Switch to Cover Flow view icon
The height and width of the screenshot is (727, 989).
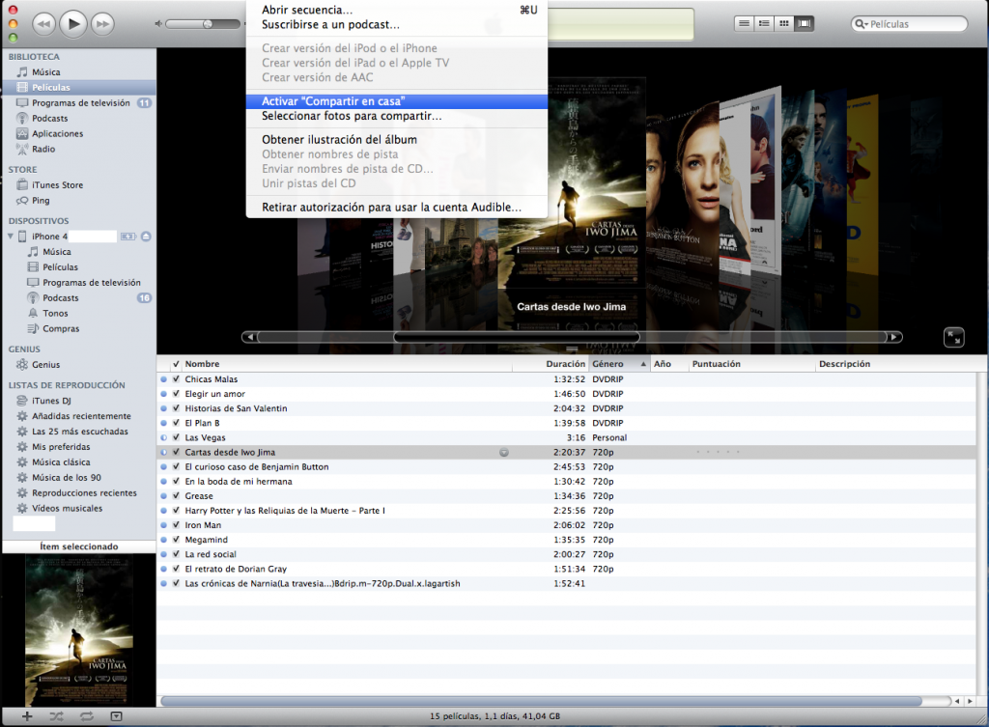click(x=805, y=23)
